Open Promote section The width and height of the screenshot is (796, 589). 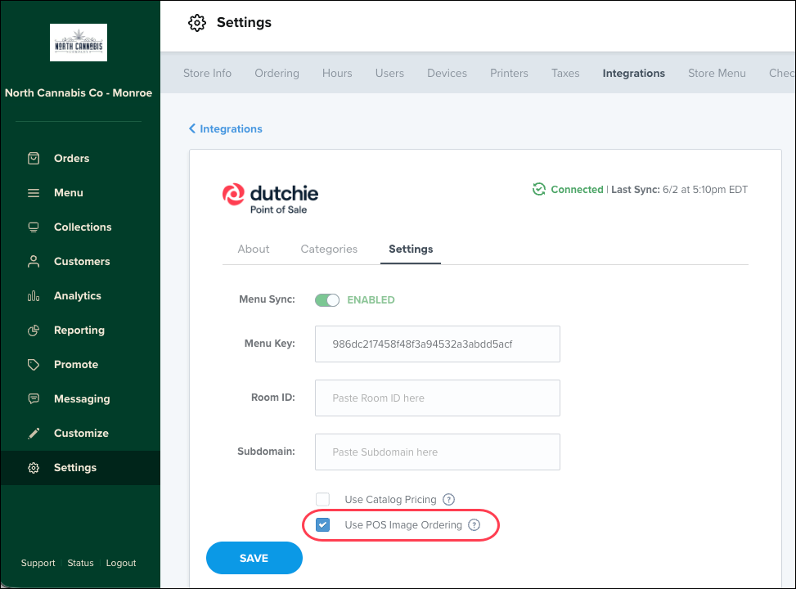[x=76, y=365]
